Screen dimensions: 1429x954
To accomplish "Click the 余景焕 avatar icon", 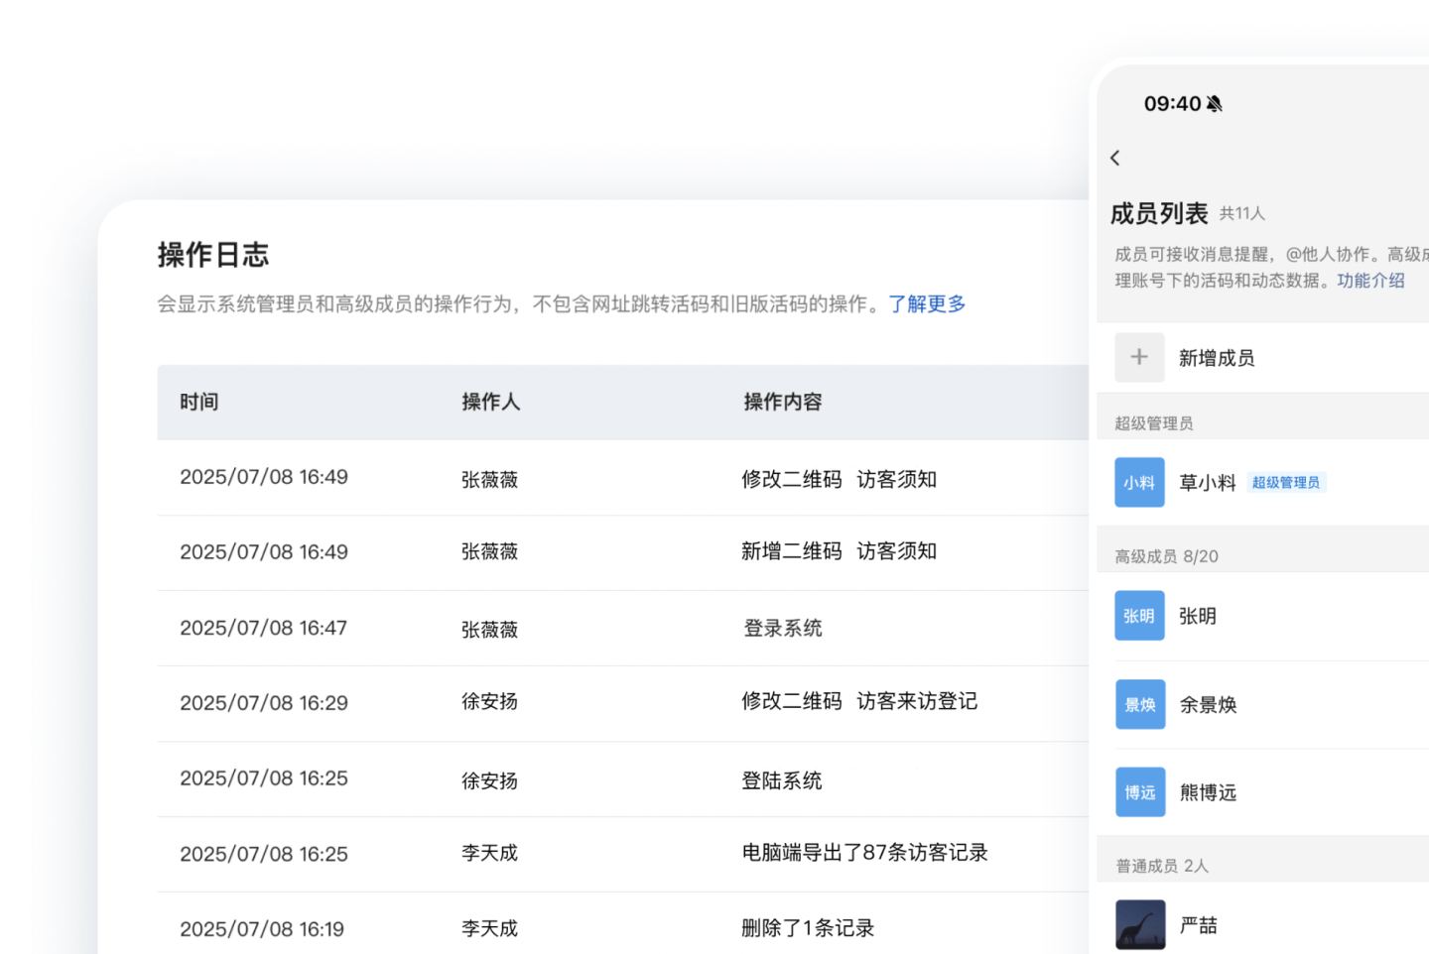I will click(x=1139, y=704).
